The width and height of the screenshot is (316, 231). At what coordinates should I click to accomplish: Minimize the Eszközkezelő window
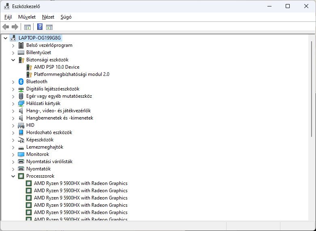pyautogui.click(x=269, y=6)
